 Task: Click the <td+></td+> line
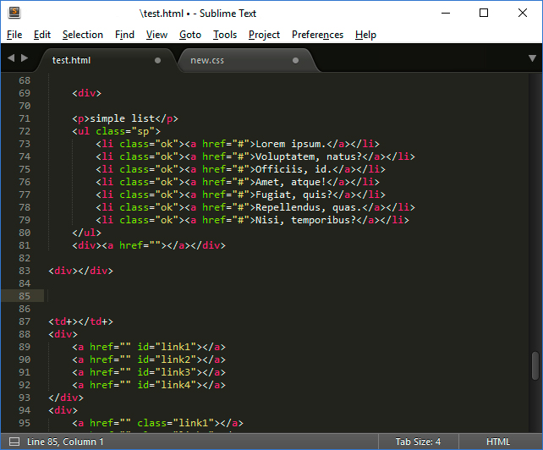tap(80, 321)
